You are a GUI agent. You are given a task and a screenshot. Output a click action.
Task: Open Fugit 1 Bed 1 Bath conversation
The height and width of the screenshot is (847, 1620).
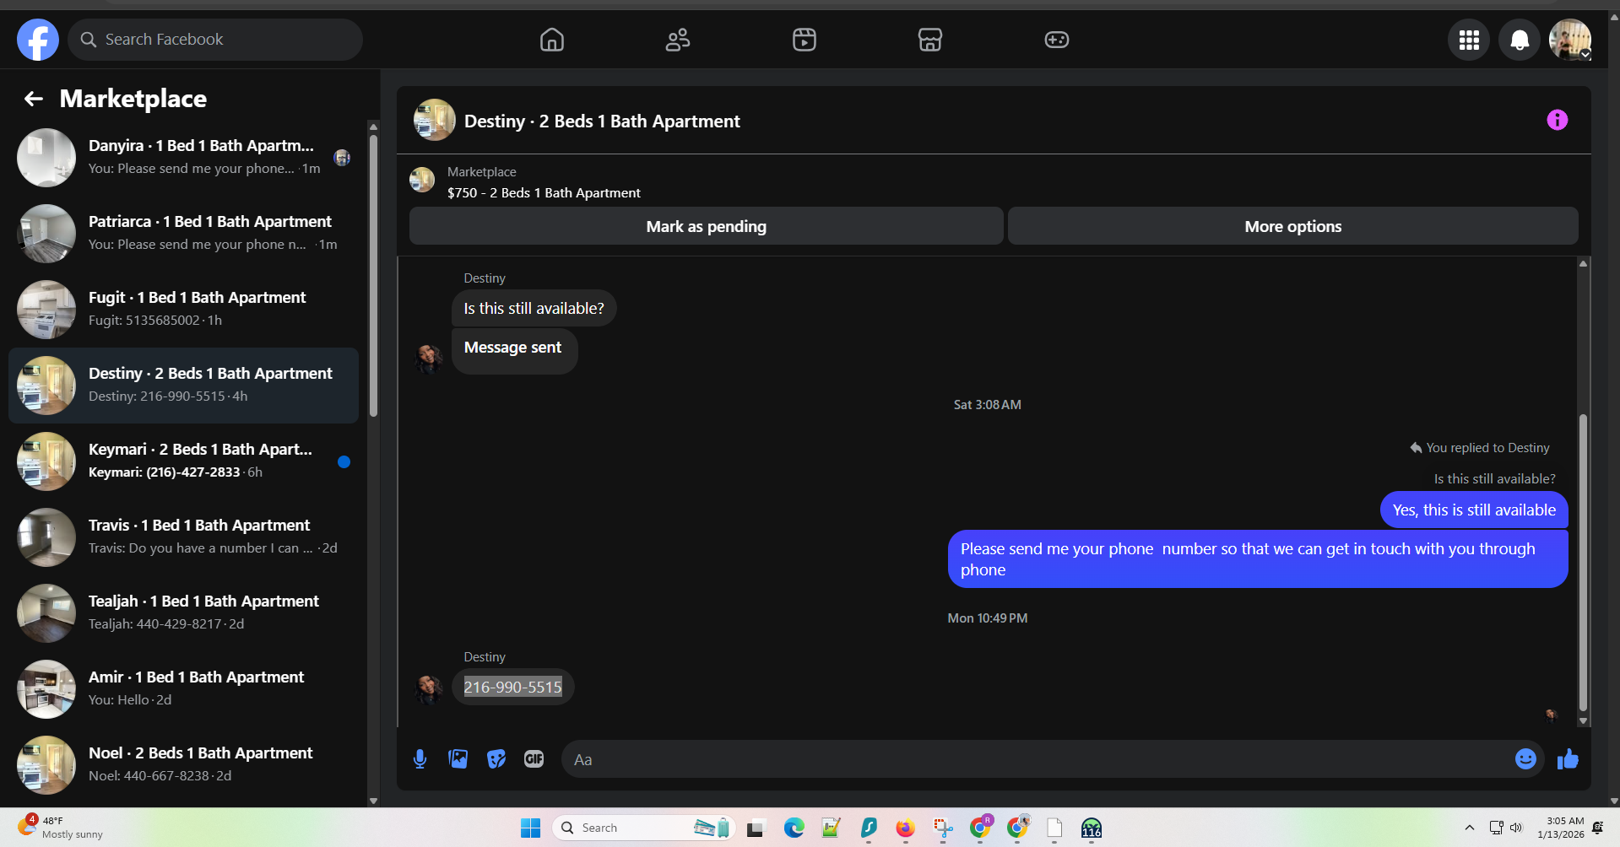click(x=183, y=310)
